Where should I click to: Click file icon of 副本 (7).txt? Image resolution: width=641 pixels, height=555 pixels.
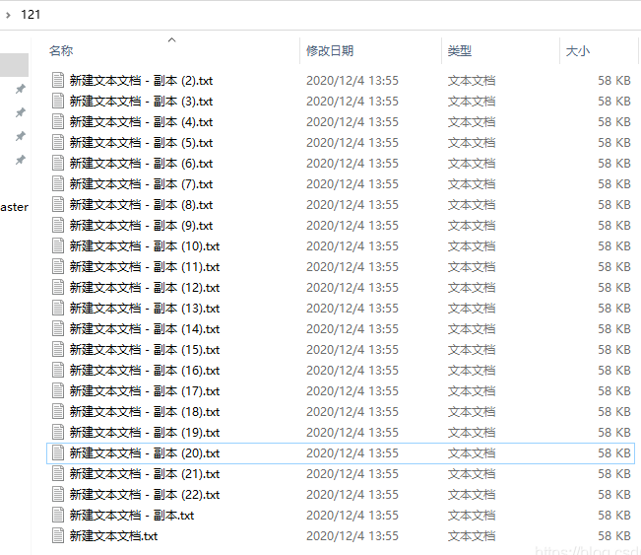[x=58, y=183]
